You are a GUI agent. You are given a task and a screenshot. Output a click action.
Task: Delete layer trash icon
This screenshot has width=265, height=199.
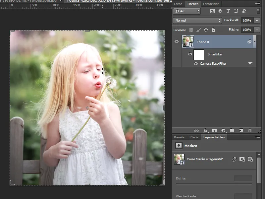250,130
